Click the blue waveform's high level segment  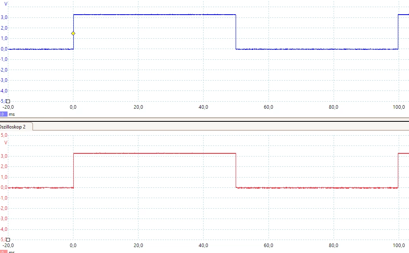(154, 15)
